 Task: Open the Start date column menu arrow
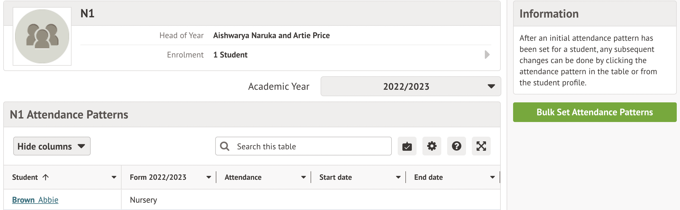(398, 177)
